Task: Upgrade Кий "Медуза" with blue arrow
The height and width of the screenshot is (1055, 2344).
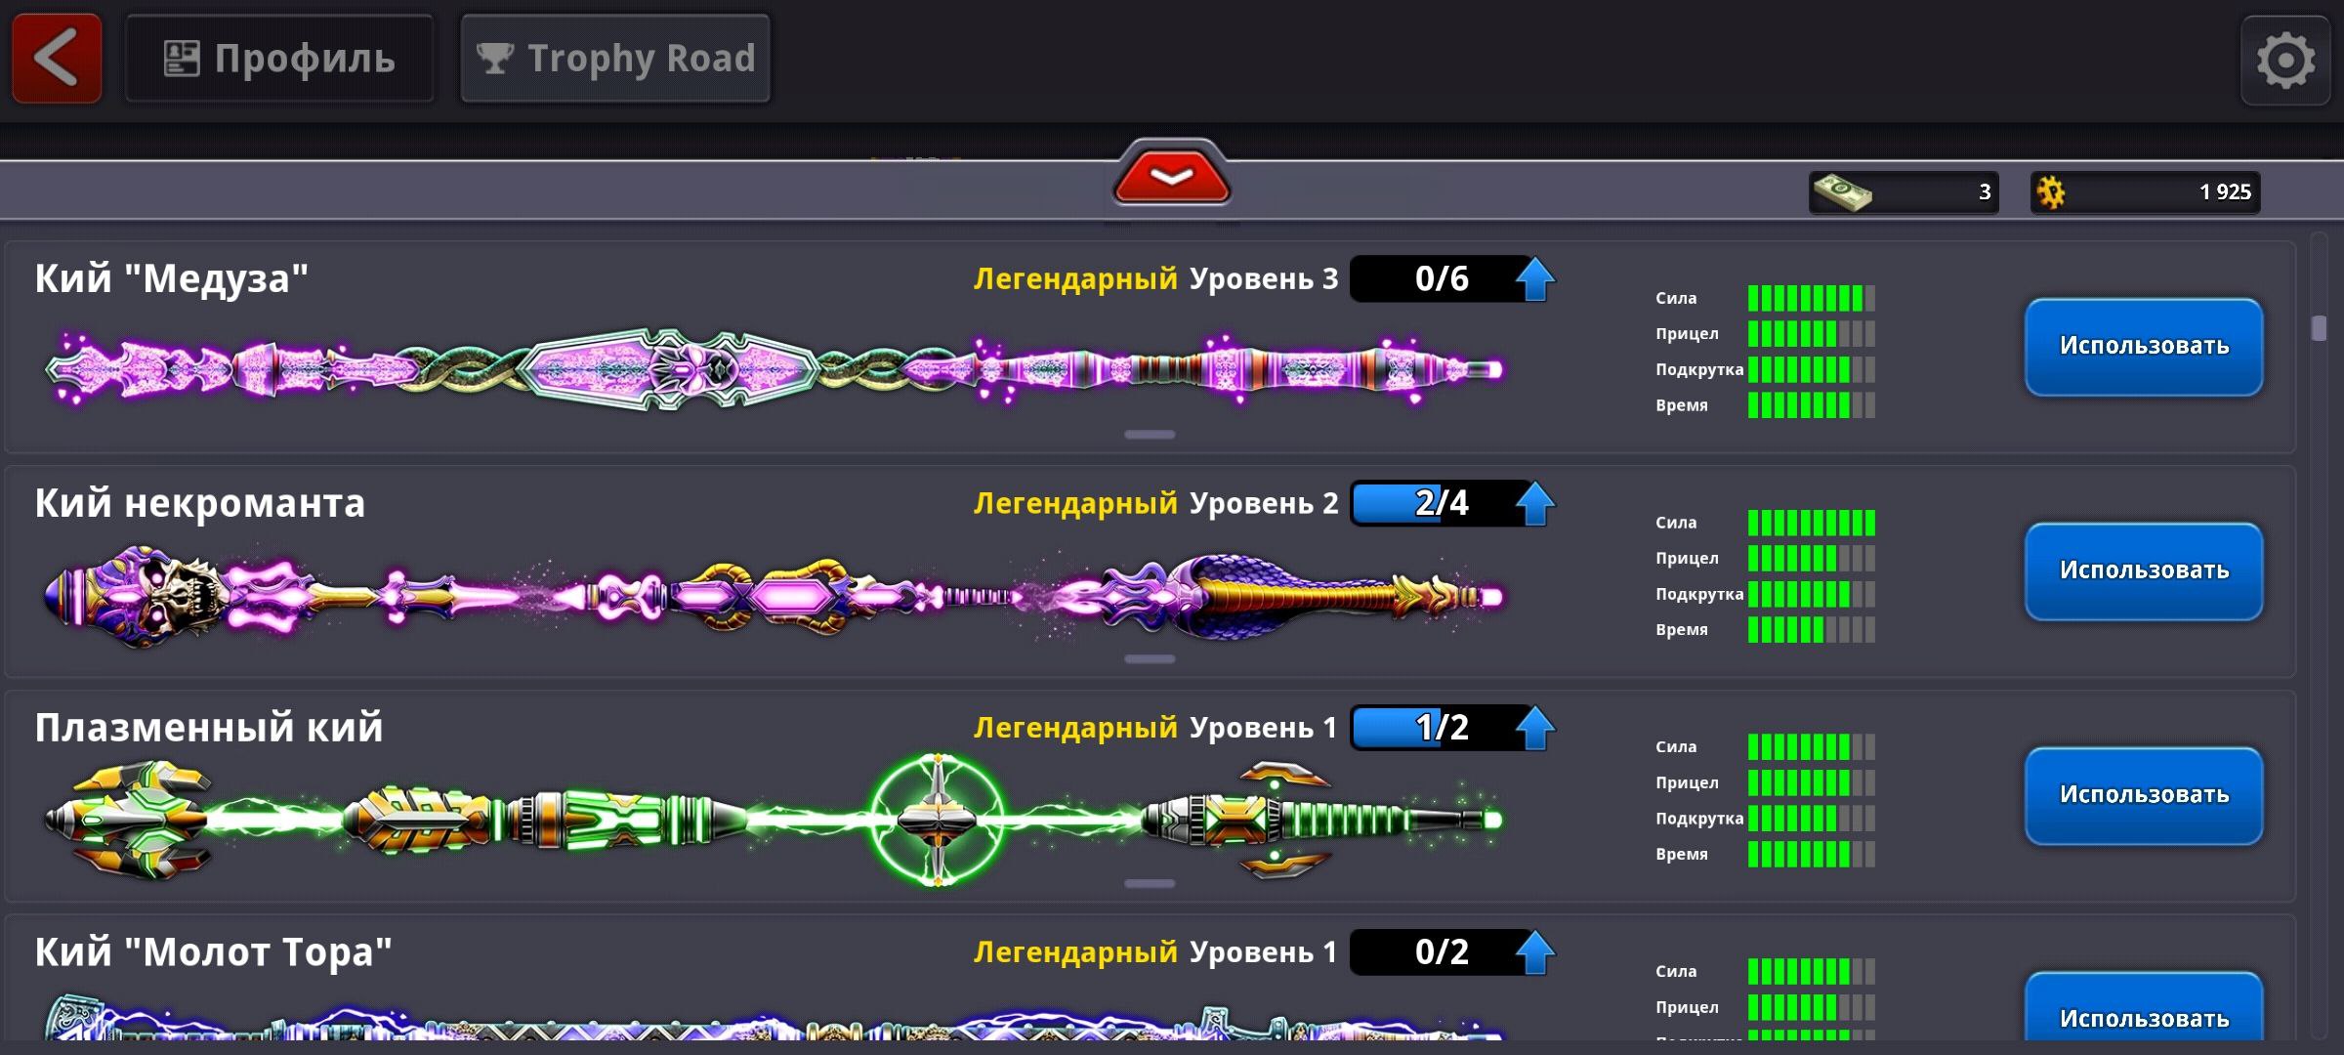Action: [1535, 279]
